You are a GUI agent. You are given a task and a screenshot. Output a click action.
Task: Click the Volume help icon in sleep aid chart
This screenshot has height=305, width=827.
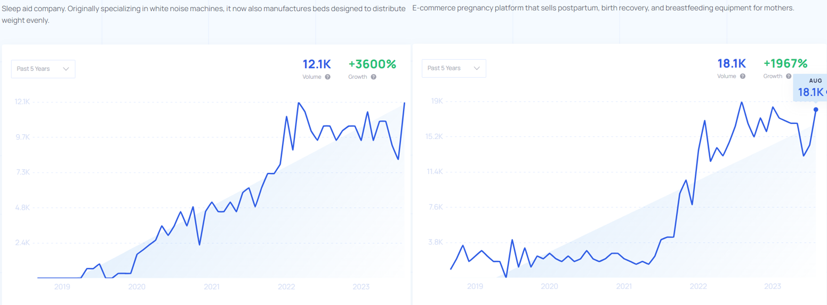tap(327, 77)
